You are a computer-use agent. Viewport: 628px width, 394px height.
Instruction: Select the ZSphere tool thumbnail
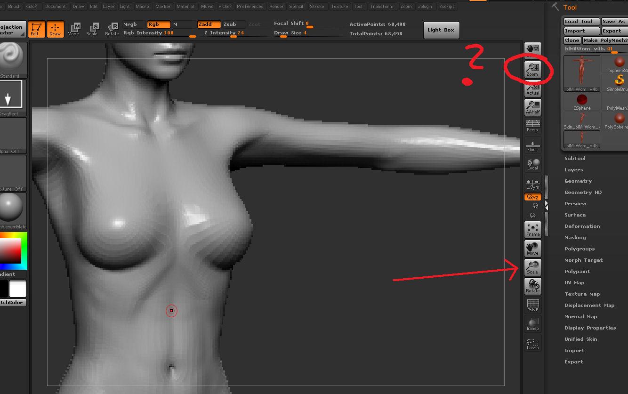coord(582,101)
